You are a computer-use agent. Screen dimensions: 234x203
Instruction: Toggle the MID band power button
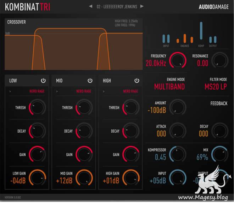(90, 81)
